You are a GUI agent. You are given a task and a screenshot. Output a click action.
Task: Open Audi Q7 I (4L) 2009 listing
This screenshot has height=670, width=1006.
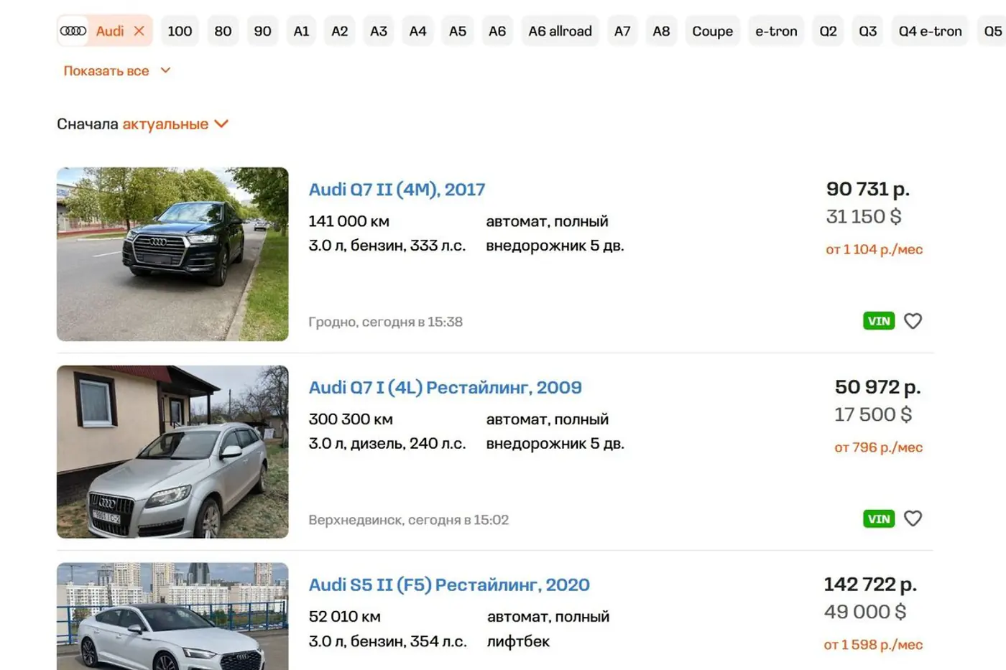coord(445,388)
